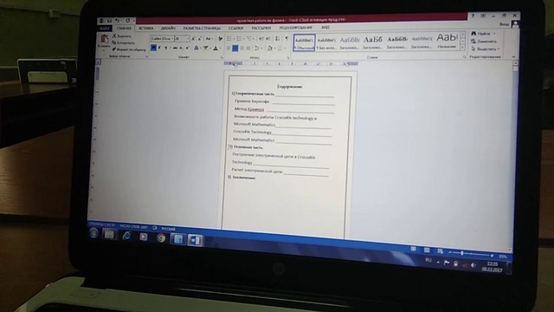This screenshot has width=554, height=312.
Task: Click Format Painter (Формат по образцу)
Action: (x=129, y=49)
